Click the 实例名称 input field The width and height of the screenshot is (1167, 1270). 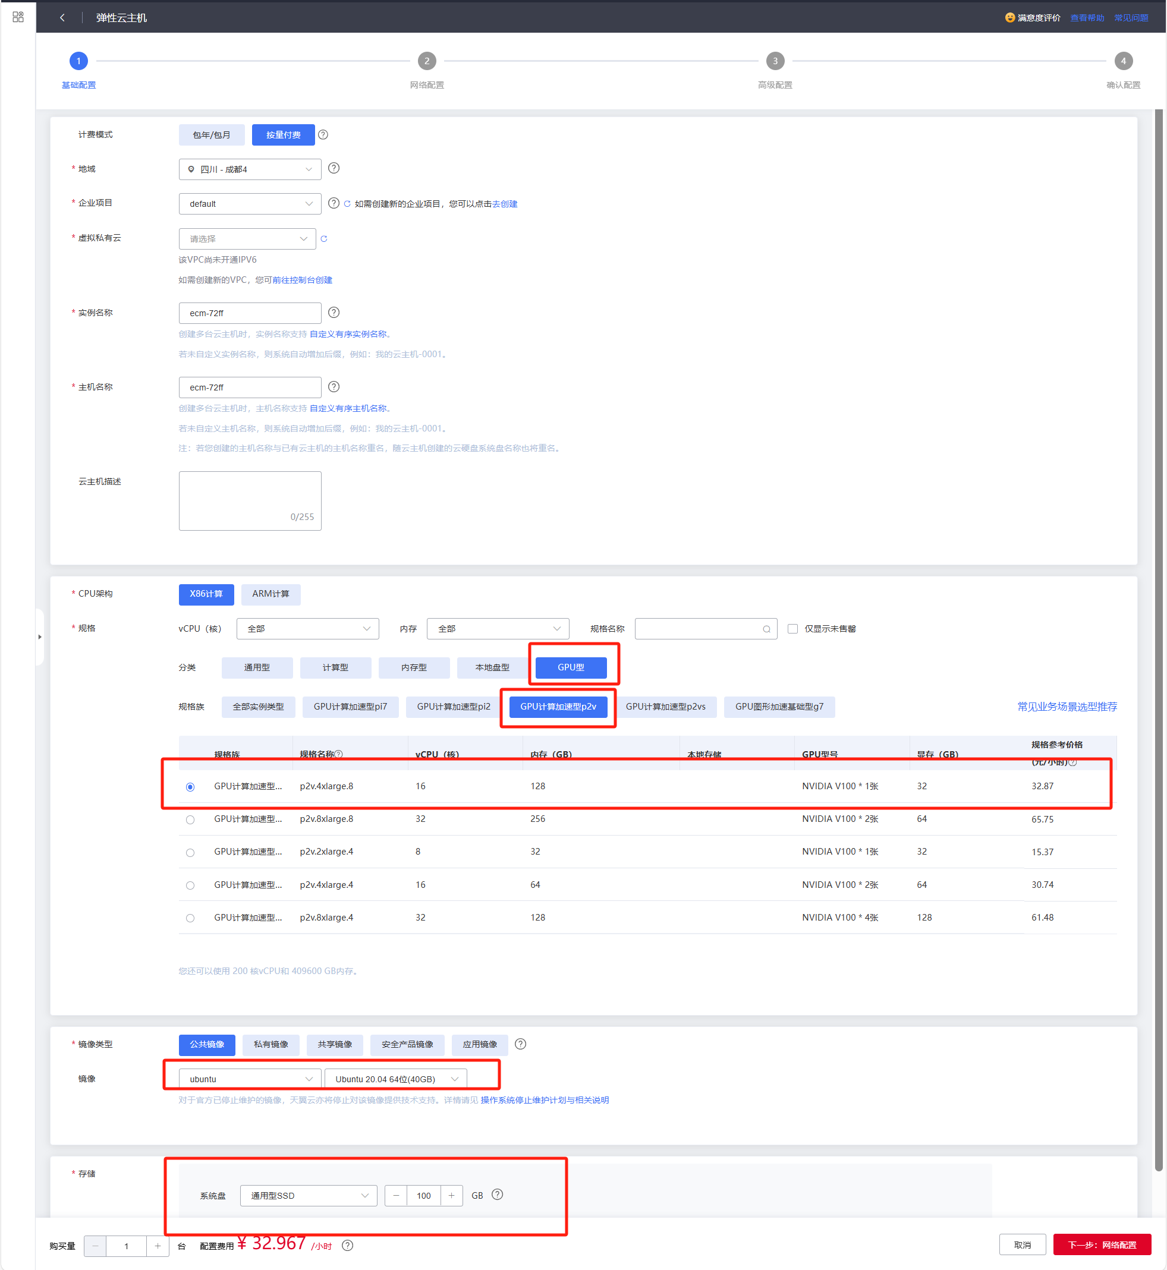(x=250, y=313)
